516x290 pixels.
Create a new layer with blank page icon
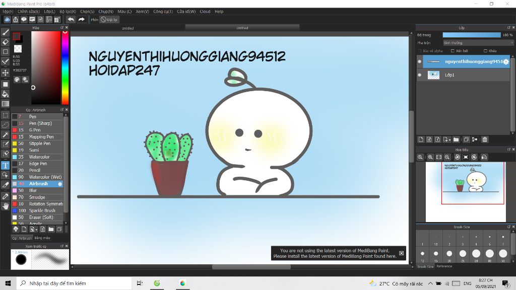pos(421,139)
